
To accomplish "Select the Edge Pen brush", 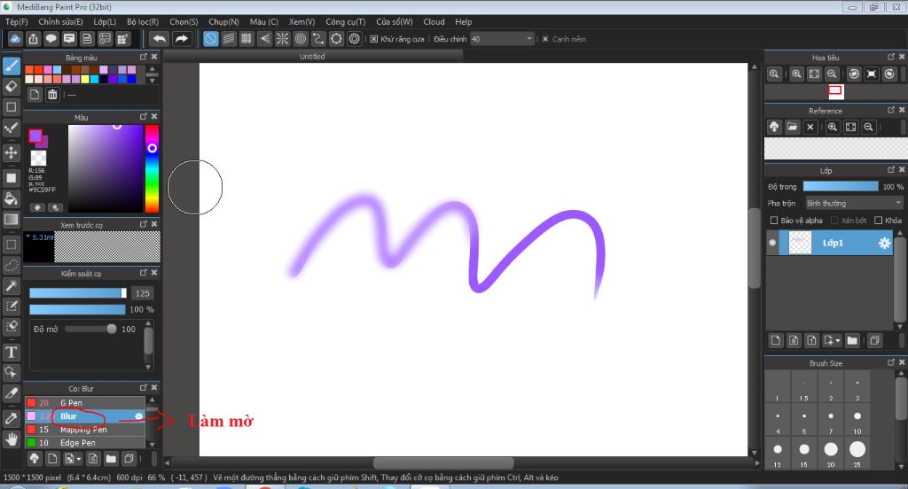I will click(84, 443).
